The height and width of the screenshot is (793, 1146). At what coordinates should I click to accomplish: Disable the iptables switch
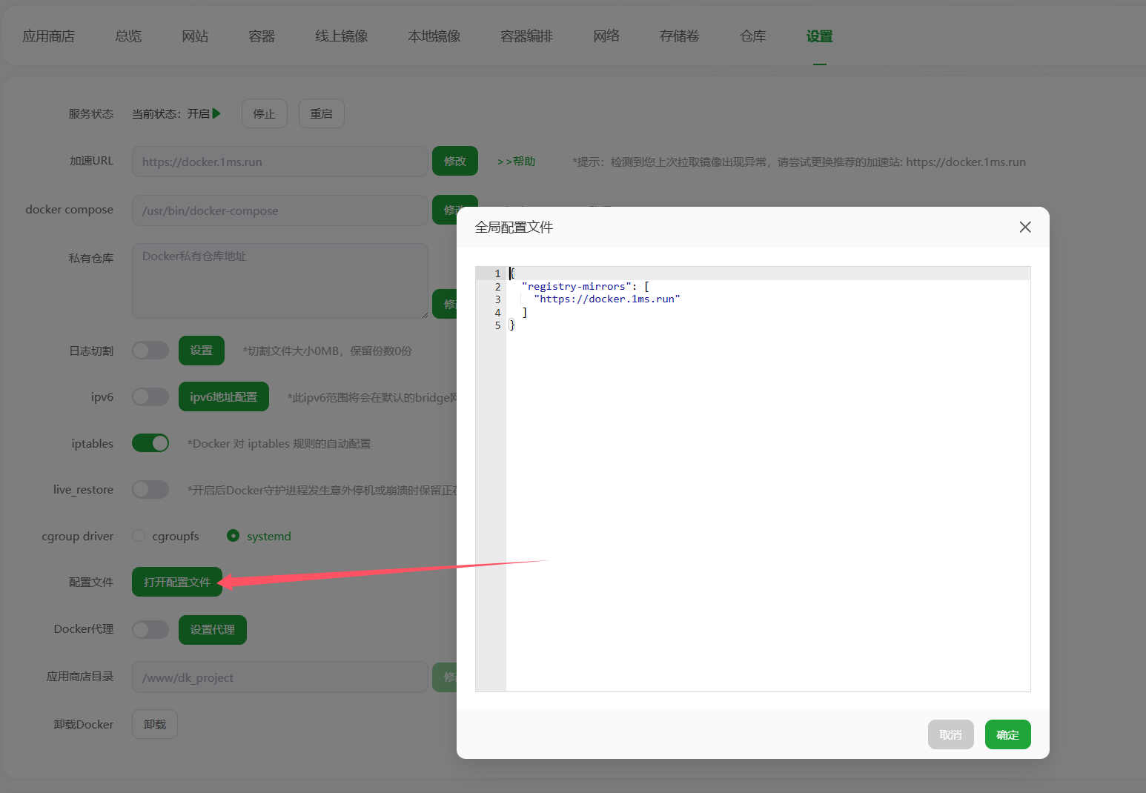point(150,443)
